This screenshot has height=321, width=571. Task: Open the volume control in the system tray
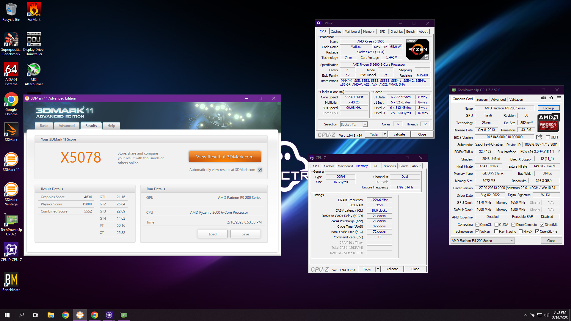(x=547, y=315)
